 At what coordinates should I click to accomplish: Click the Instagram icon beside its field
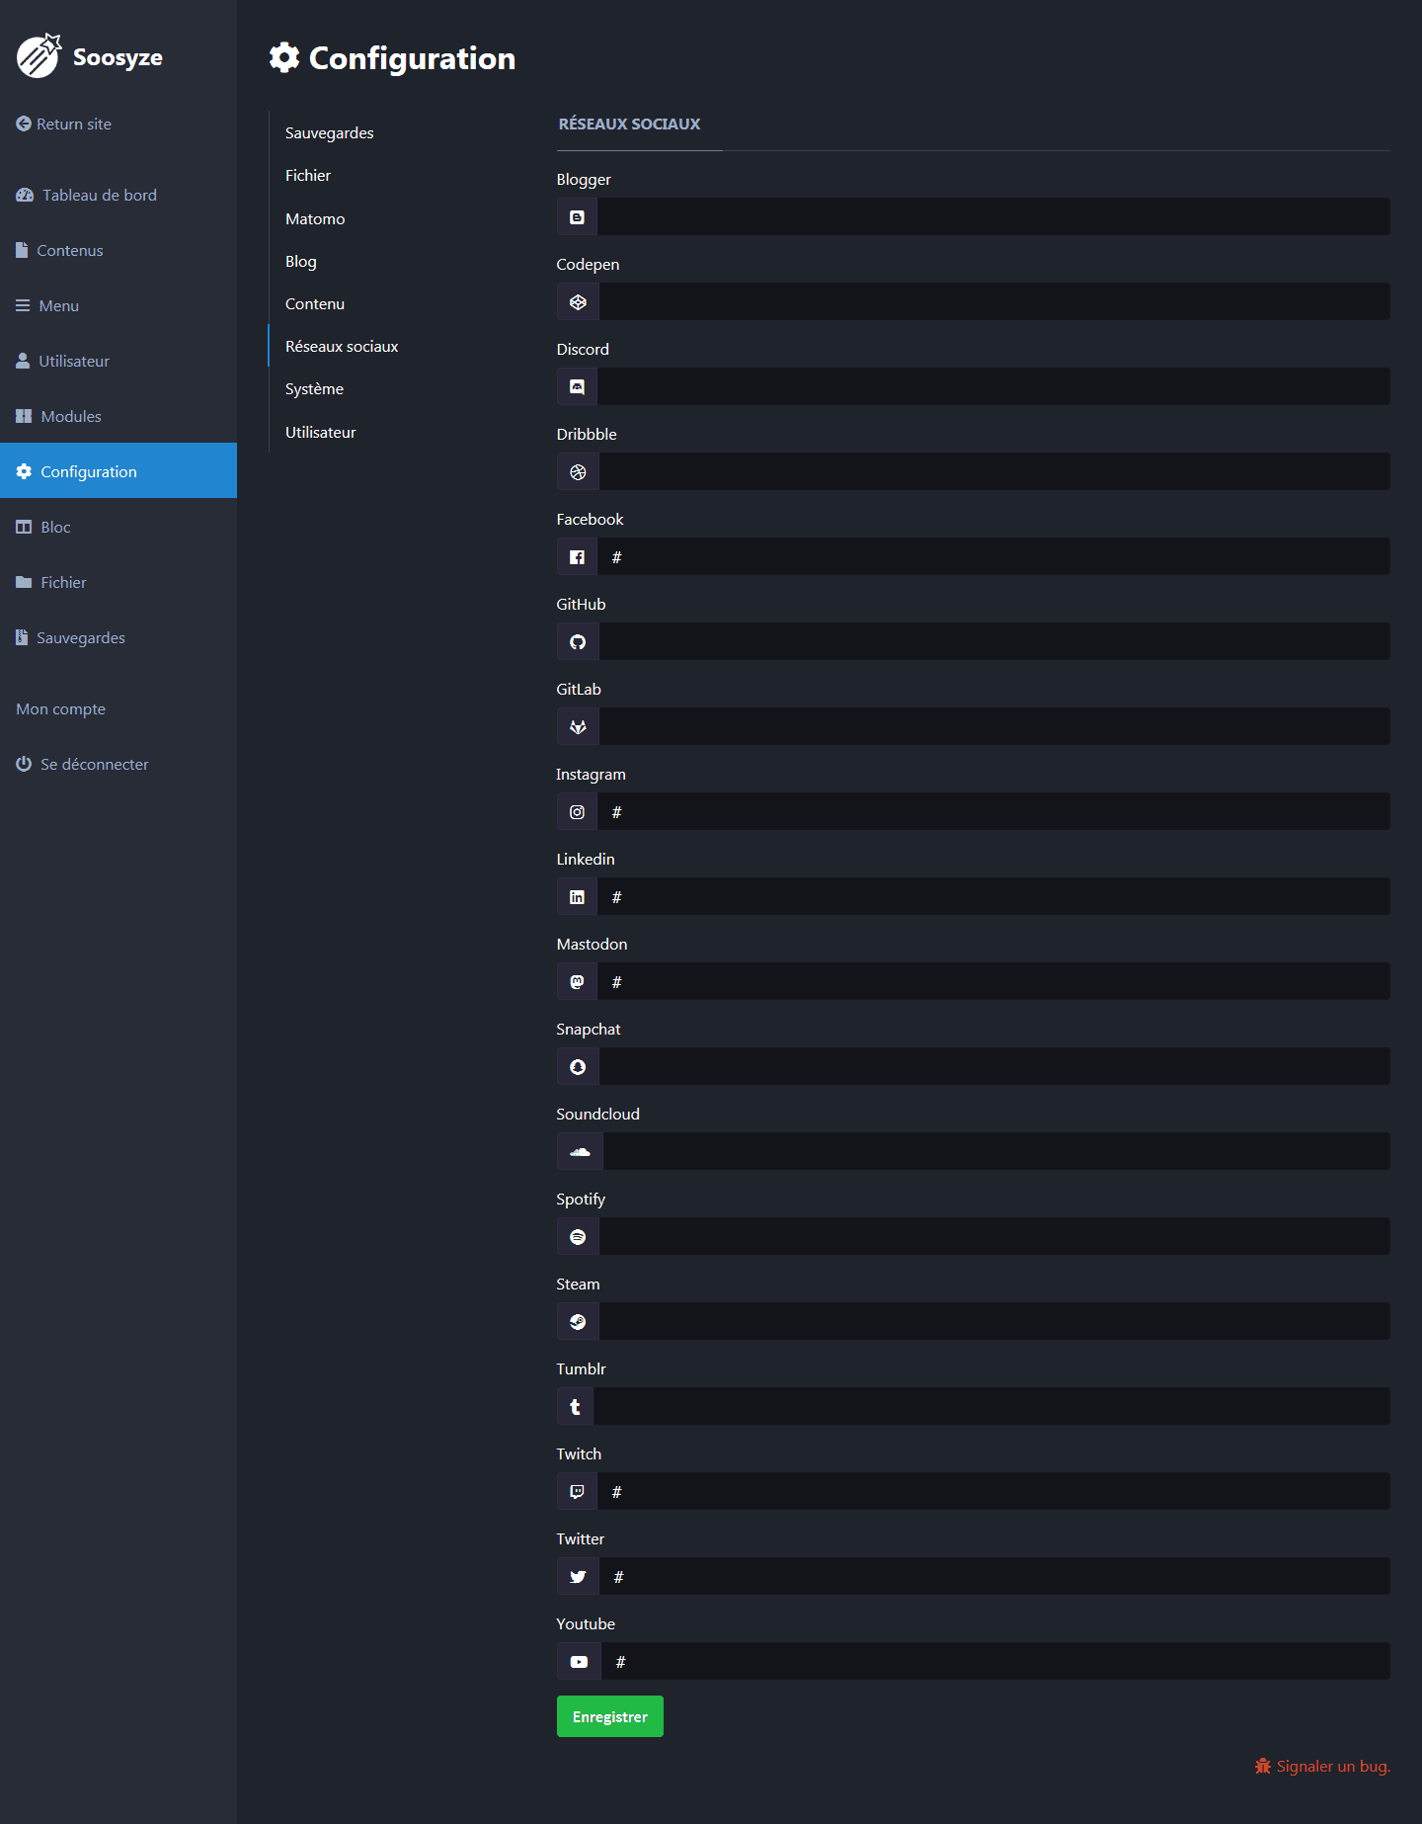[578, 812]
